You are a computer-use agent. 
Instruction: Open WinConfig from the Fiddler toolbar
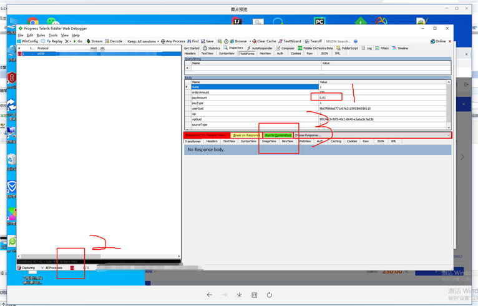pos(27,41)
